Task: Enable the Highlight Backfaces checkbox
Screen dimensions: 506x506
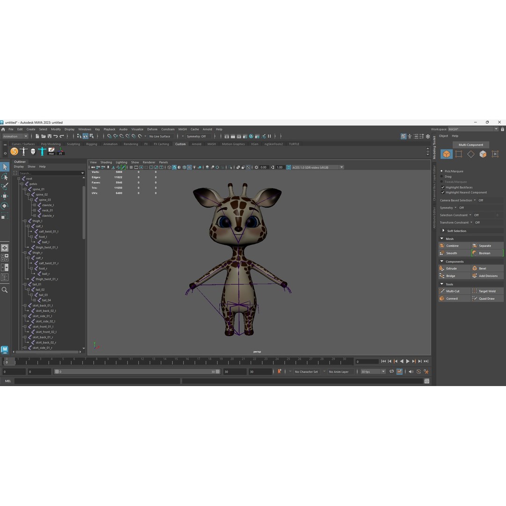Action: (443, 187)
